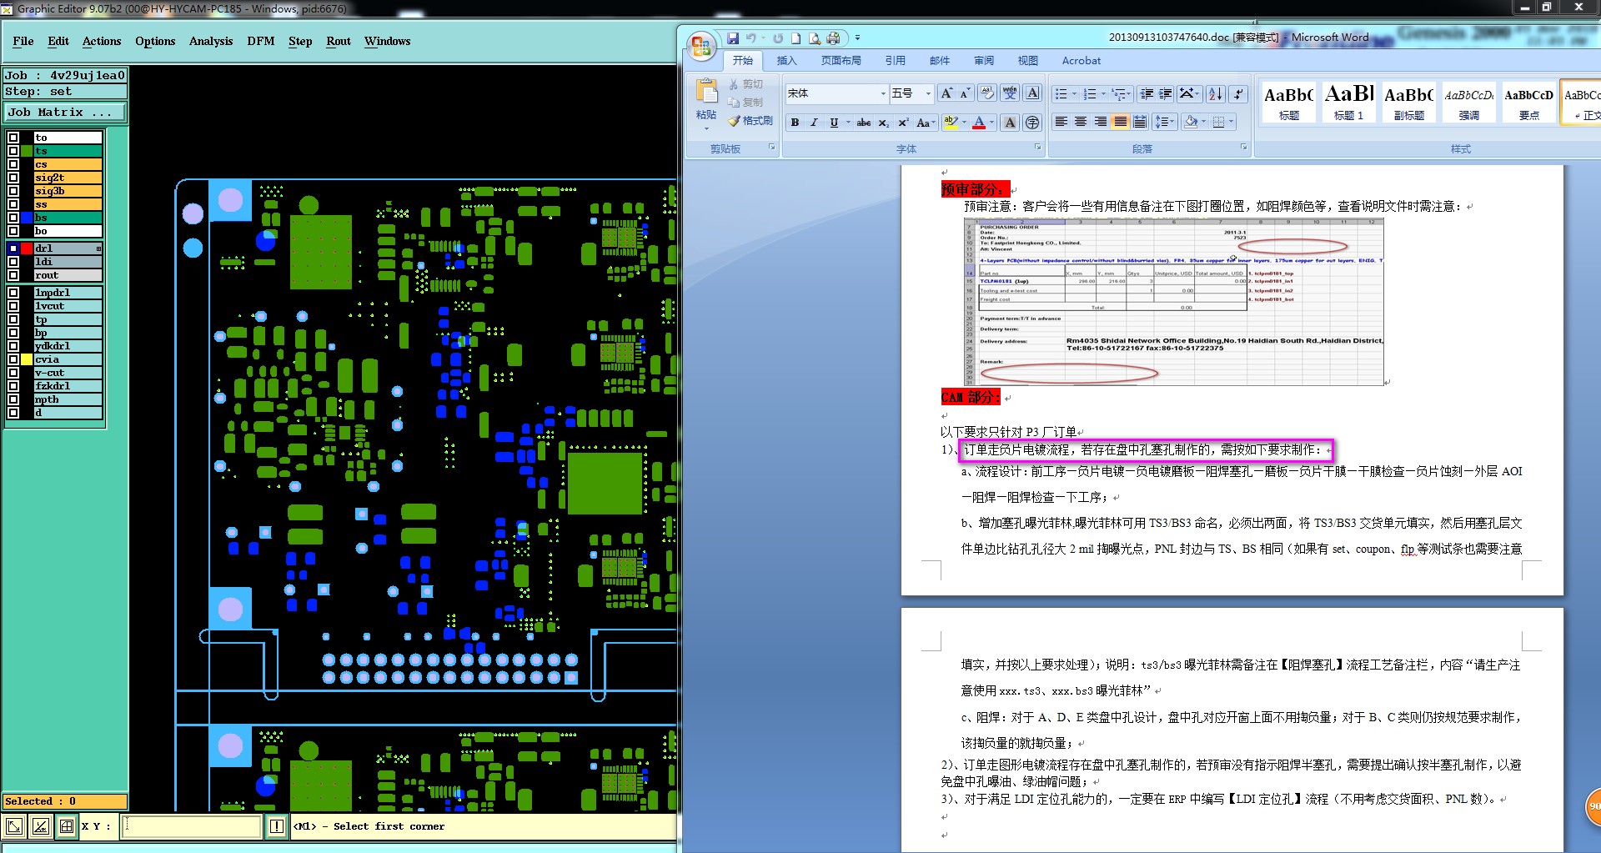
Task: Toggle display checkbox for layer drl
Action: click(13, 248)
